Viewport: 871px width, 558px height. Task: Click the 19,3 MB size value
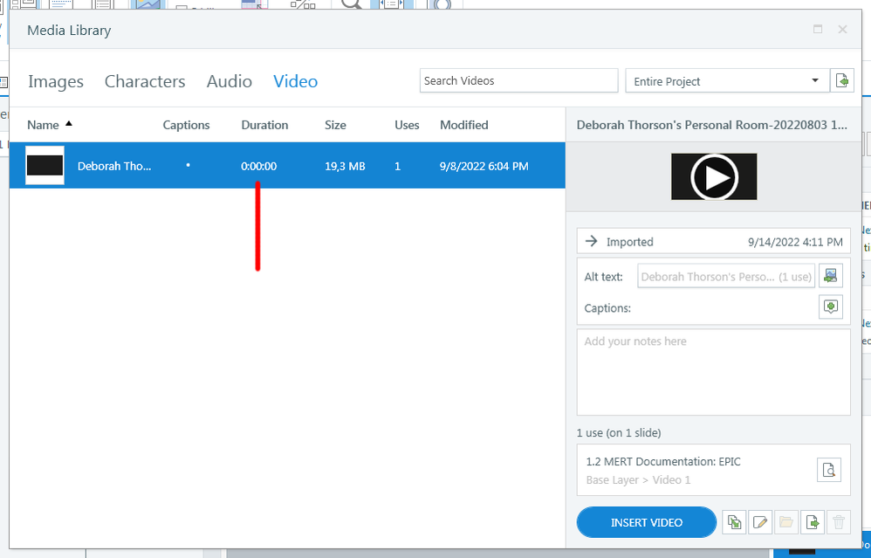[x=345, y=166]
